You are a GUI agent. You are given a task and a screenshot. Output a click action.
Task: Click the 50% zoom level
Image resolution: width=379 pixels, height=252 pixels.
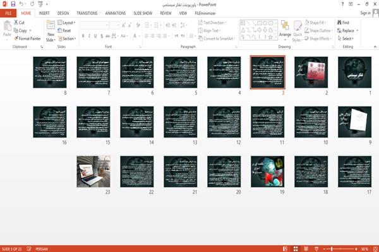(x=364, y=249)
